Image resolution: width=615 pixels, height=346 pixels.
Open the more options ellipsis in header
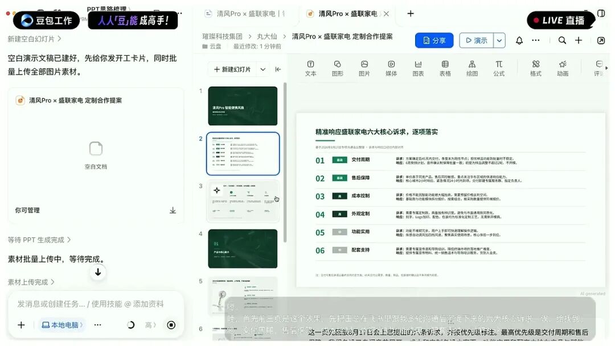click(x=535, y=40)
